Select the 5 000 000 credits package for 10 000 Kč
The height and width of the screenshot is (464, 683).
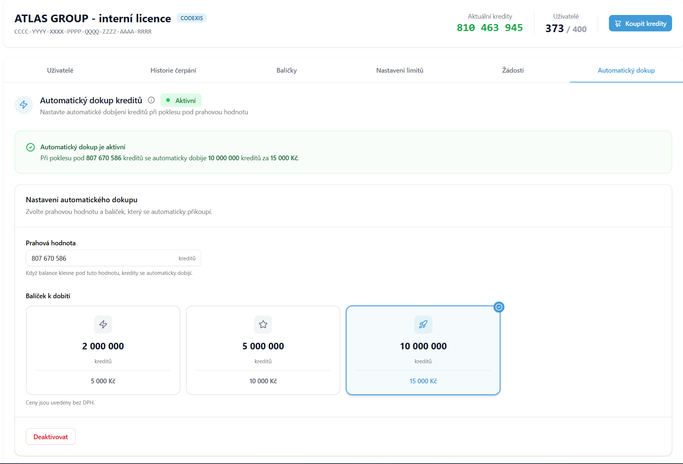tap(263, 350)
